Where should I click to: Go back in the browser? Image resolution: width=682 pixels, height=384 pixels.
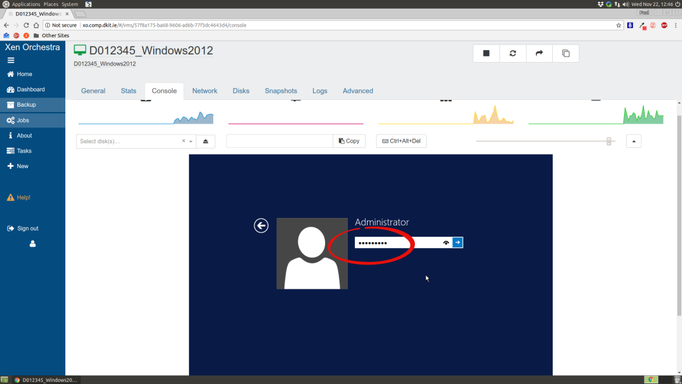pyautogui.click(x=6, y=25)
